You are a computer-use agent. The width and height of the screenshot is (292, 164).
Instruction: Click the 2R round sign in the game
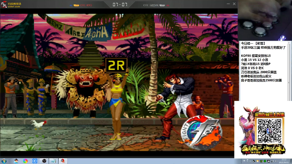(116, 65)
